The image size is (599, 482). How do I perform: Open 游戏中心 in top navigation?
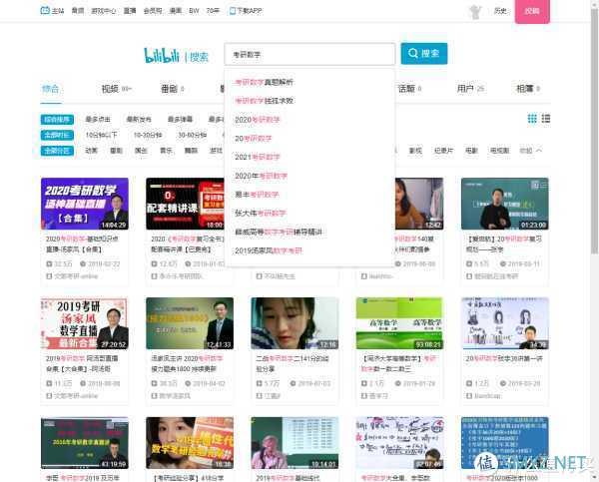pos(104,11)
